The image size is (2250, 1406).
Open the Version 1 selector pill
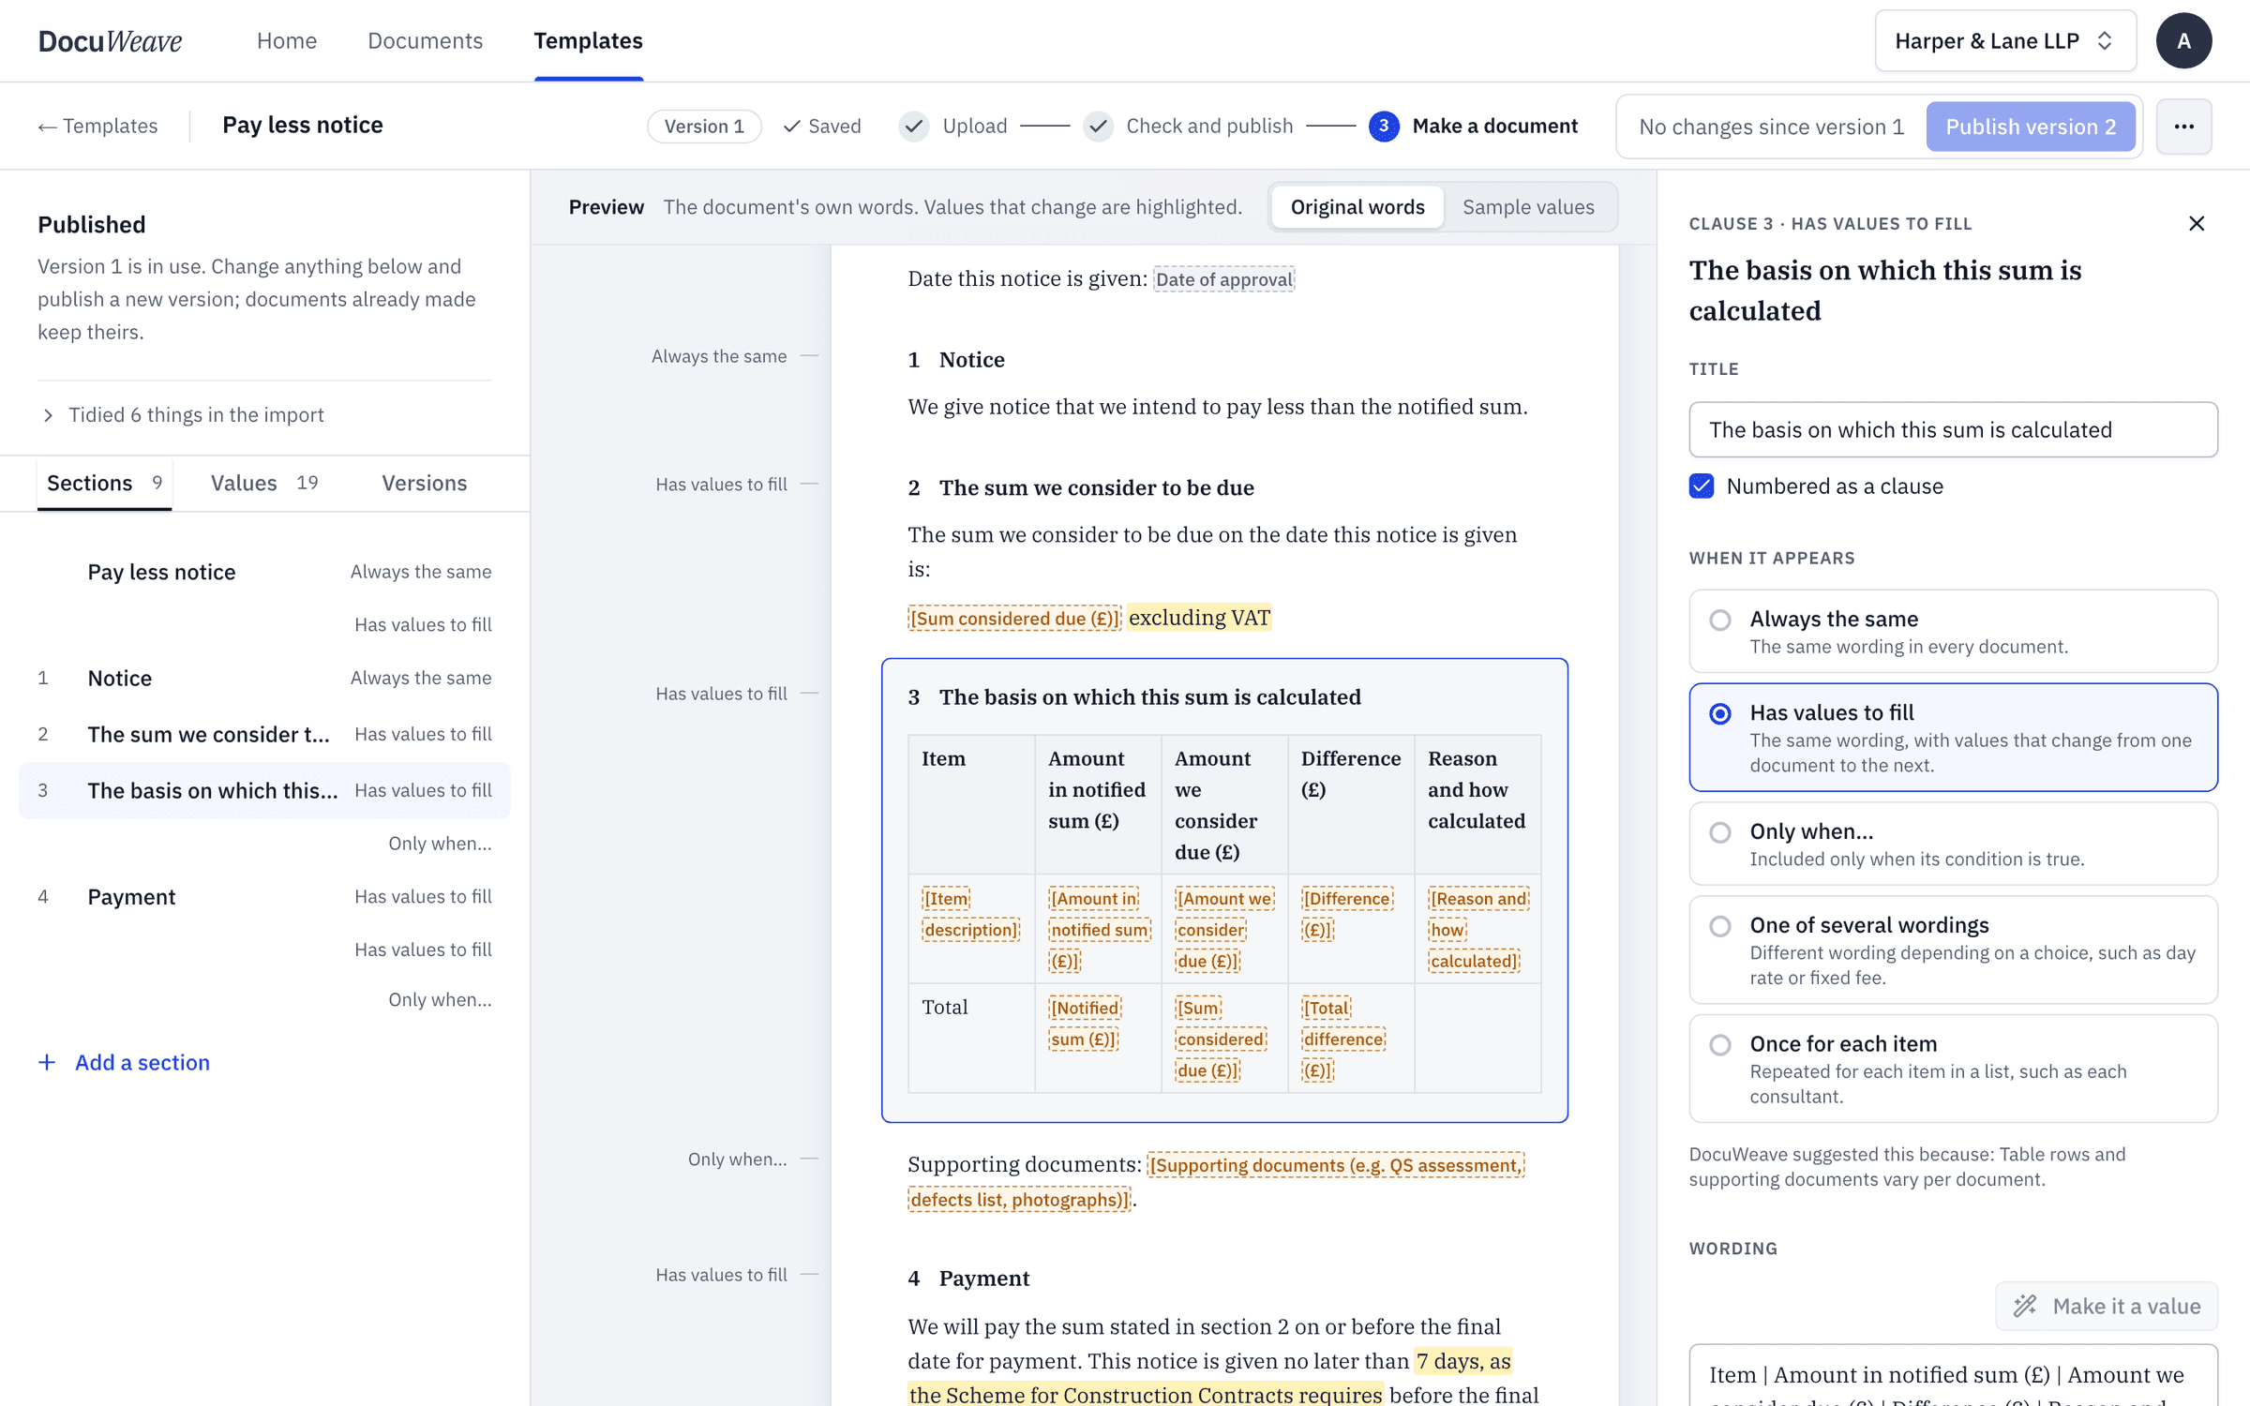pos(704,127)
